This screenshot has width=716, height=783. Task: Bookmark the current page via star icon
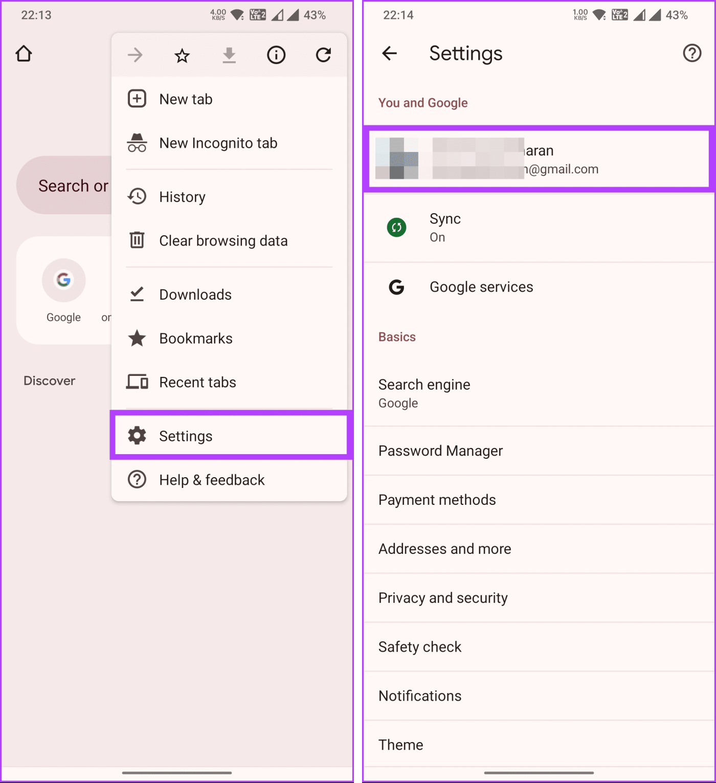182,55
